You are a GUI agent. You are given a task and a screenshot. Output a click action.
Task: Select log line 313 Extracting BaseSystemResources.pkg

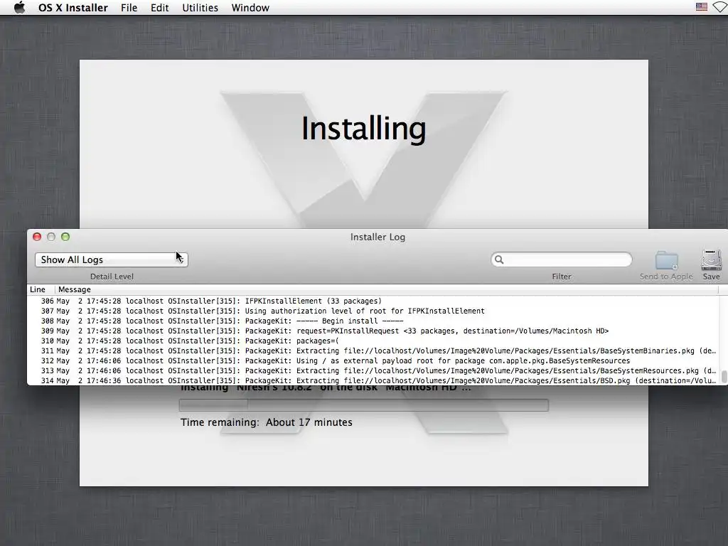click(373, 371)
